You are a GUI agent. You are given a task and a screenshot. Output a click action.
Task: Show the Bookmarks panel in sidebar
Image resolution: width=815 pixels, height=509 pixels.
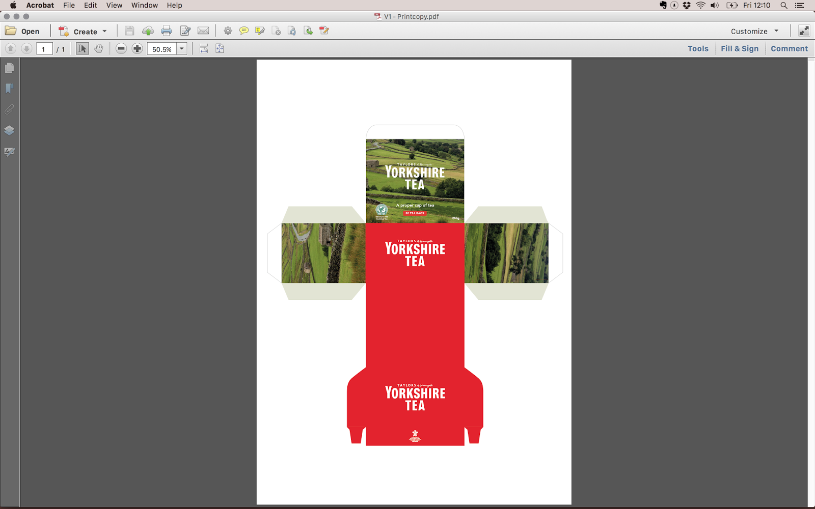9,89
